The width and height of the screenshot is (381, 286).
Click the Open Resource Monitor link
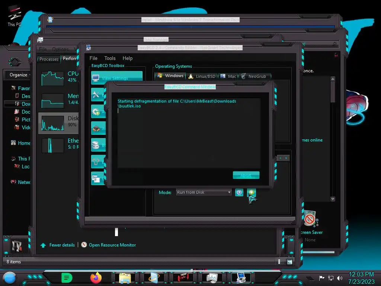(112, 245)
